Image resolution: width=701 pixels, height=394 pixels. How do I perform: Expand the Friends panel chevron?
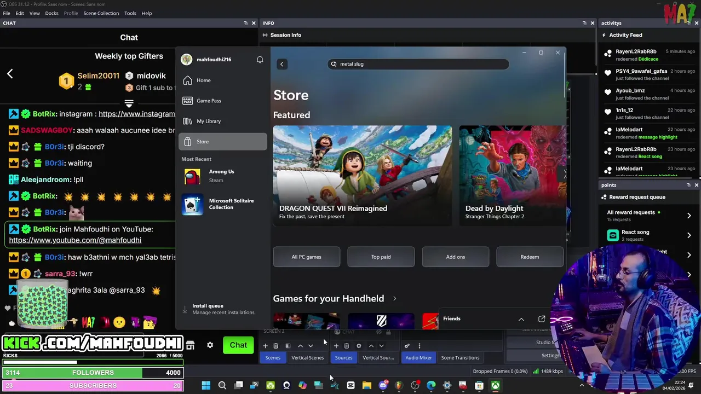pos(521,319)
